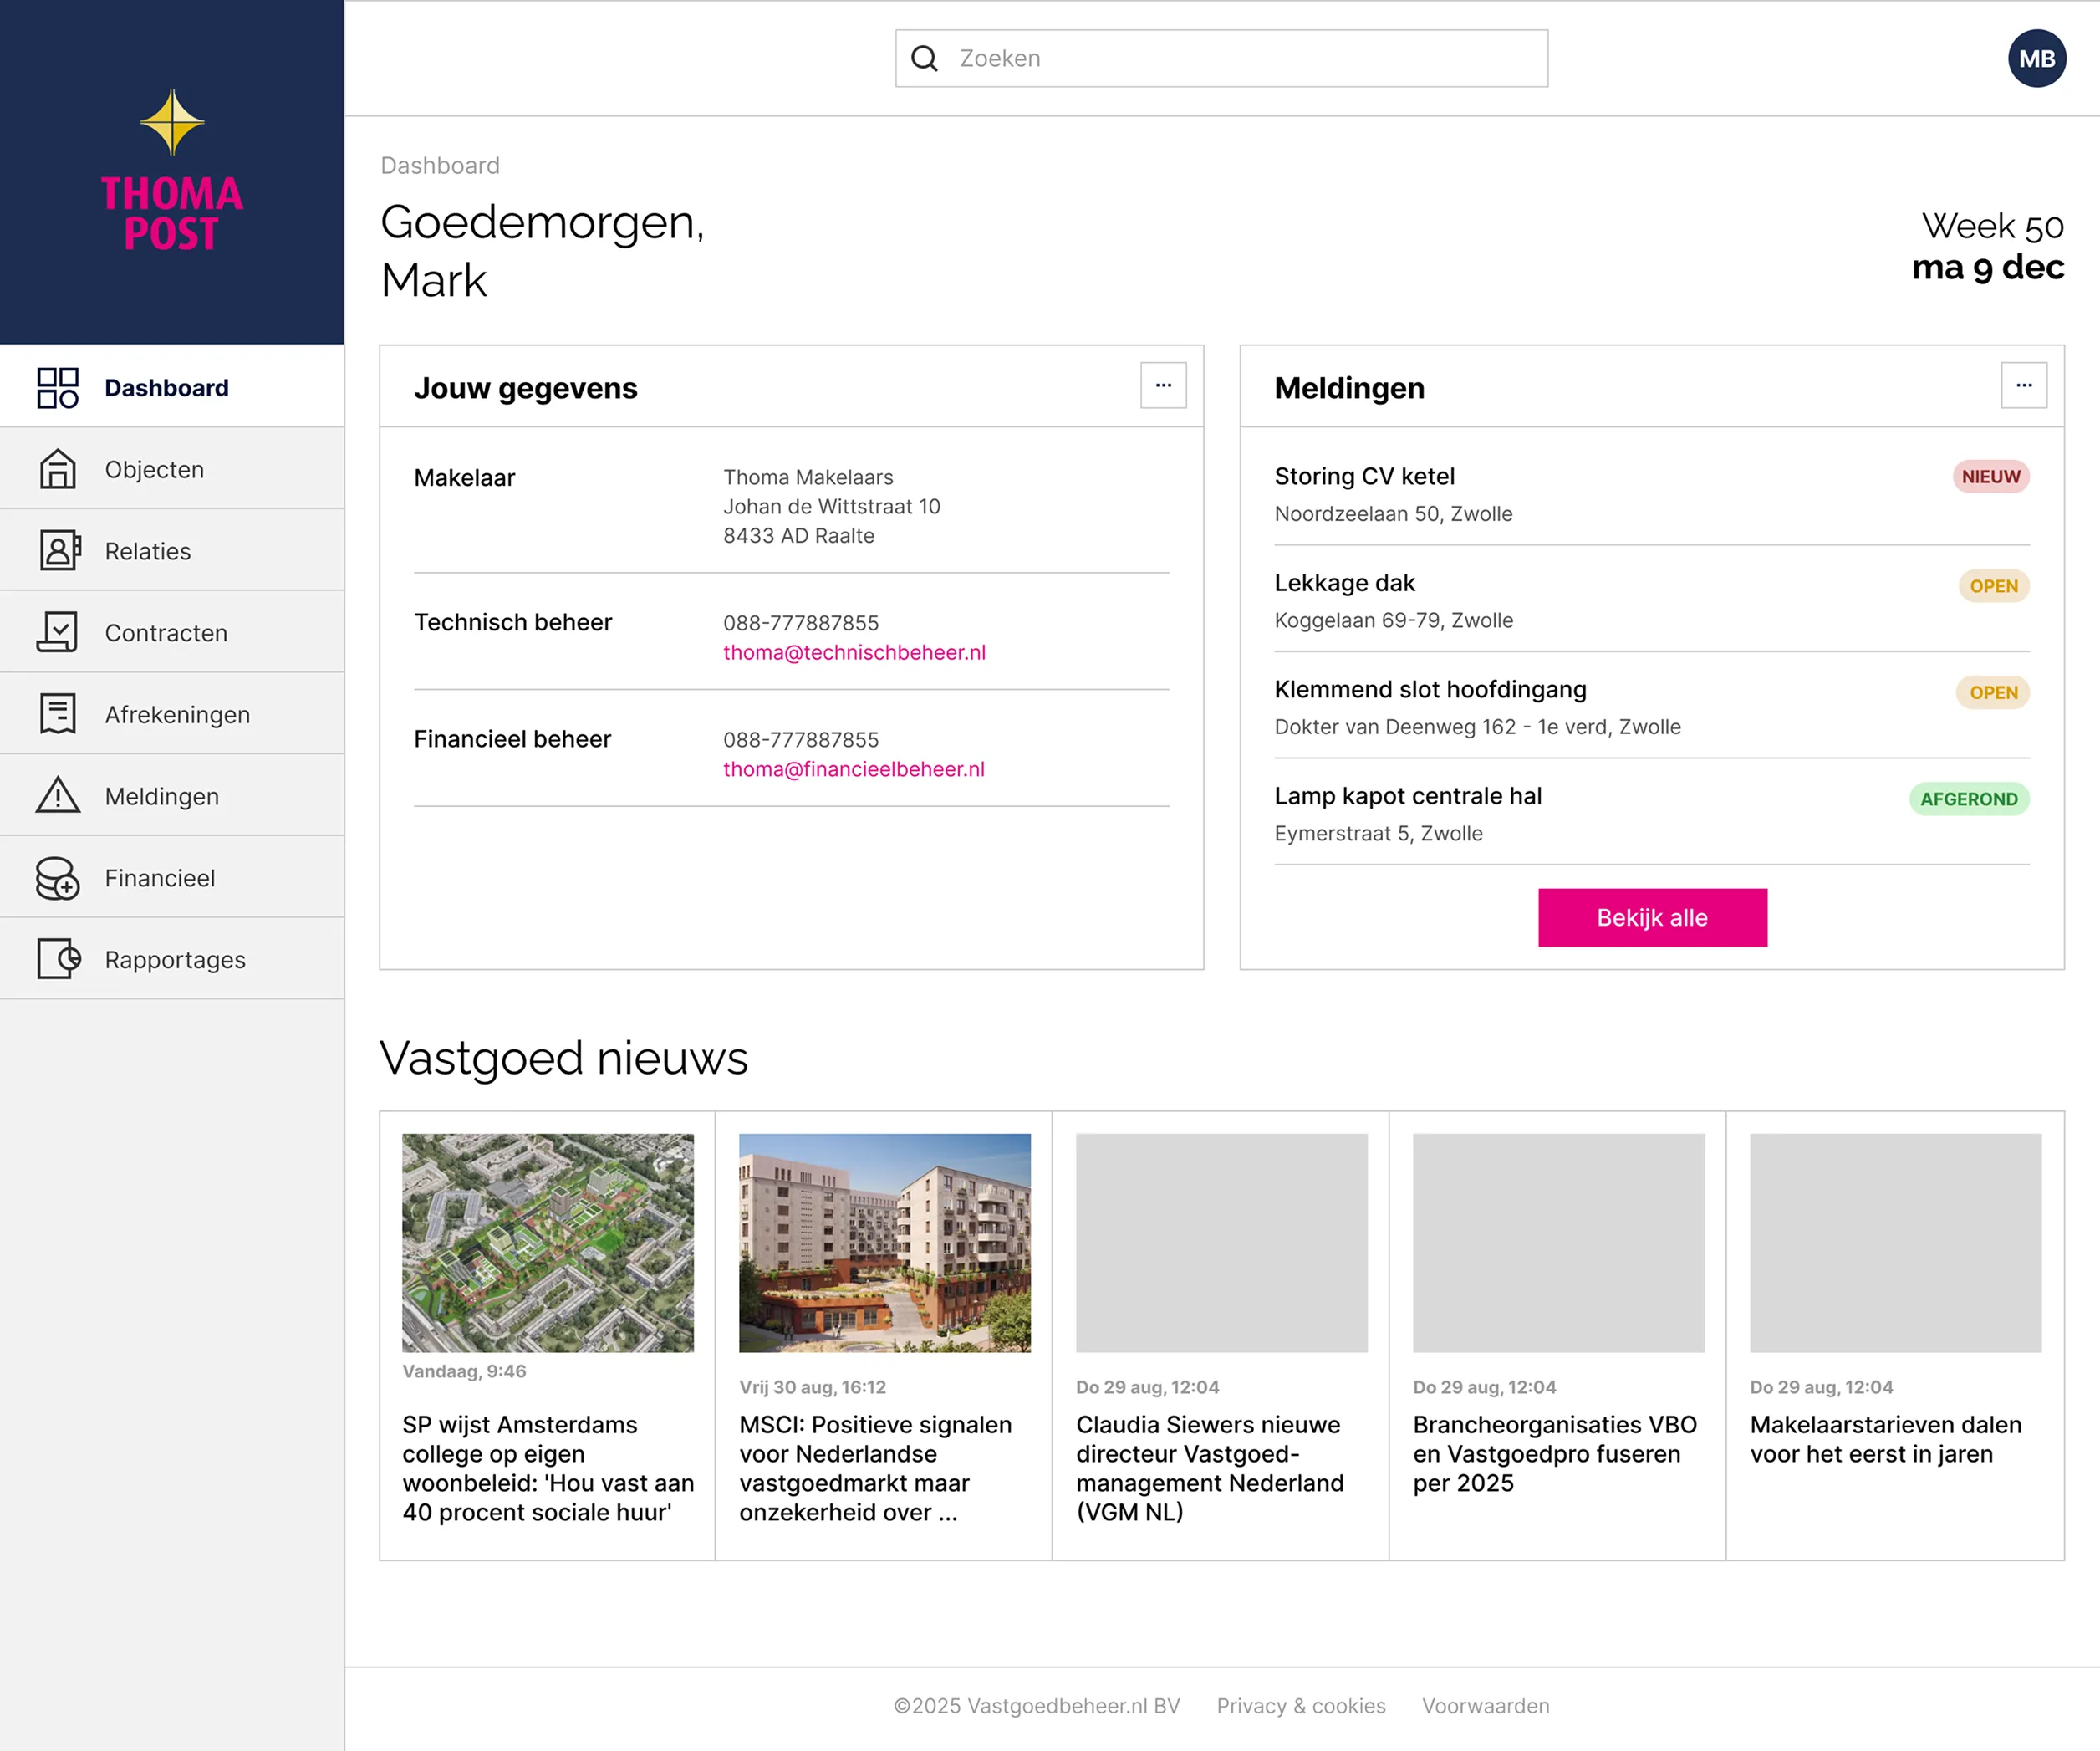Type in the Zoeken search field

tap(1240, 59)
